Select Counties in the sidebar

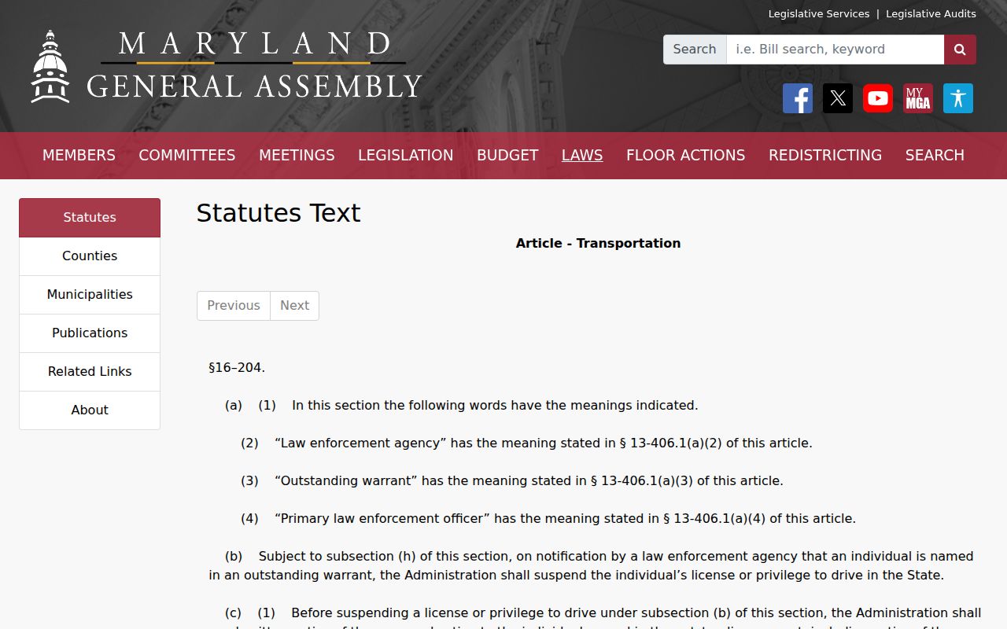90,256
